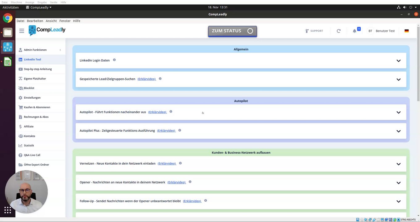420x222 pixels.
Task: Expand the Opener section chevron
Action: (x=398, y=183)
